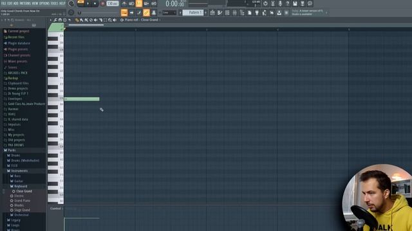Image resolution: width=412 pixels, height=231 pixels.
Task: Select the piano roll select tool
Action: (105, 20)
